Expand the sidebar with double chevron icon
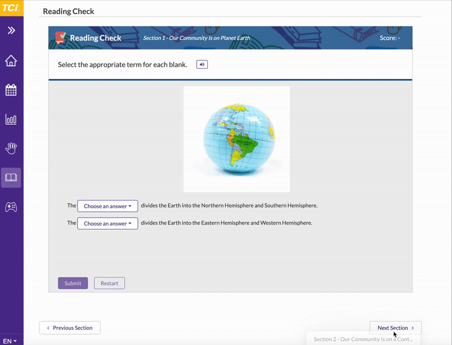The width and height of the screenshot is (452, 345). 11,30
